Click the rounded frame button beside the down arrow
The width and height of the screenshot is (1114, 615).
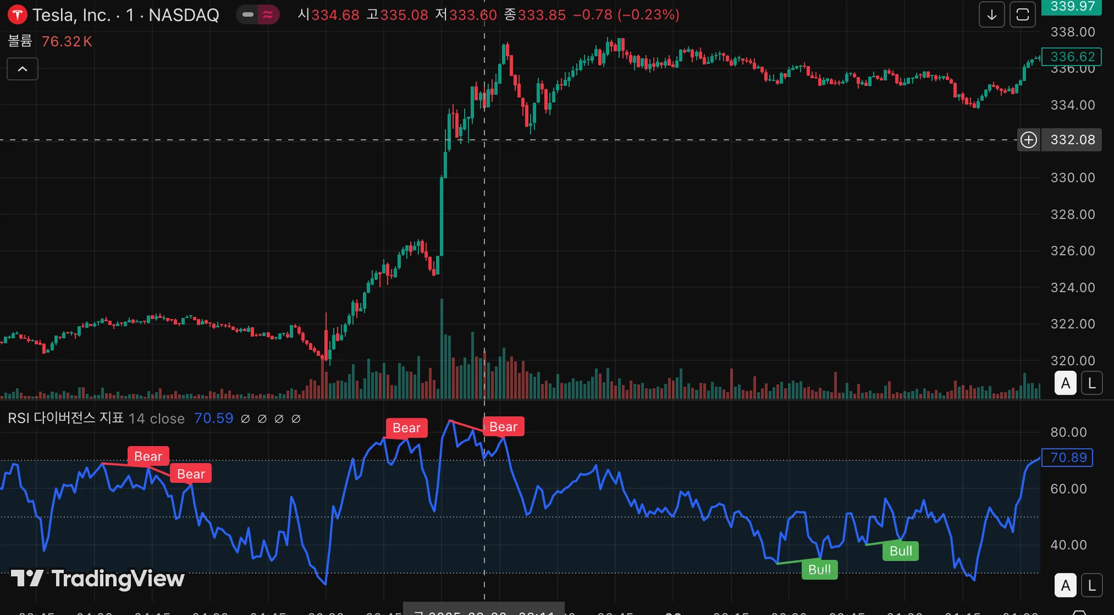[1022, 15]
